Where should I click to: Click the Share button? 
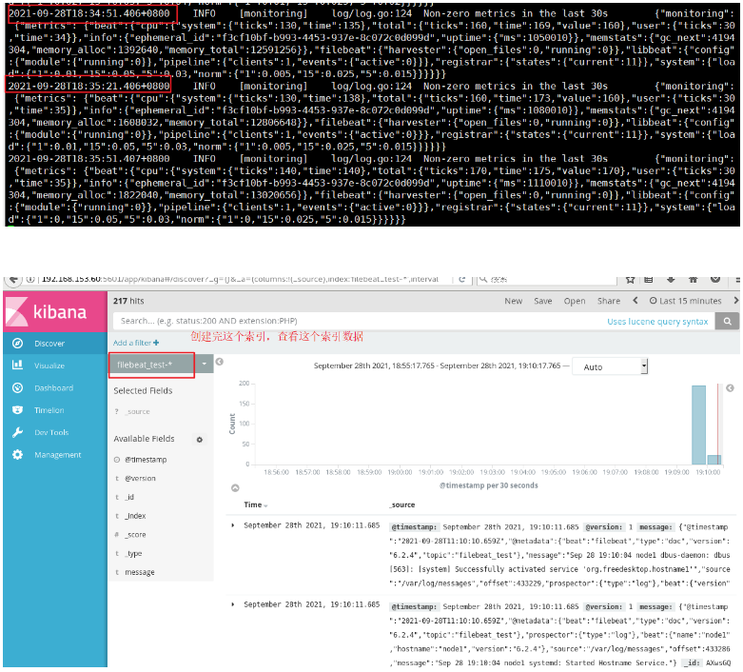609,301
